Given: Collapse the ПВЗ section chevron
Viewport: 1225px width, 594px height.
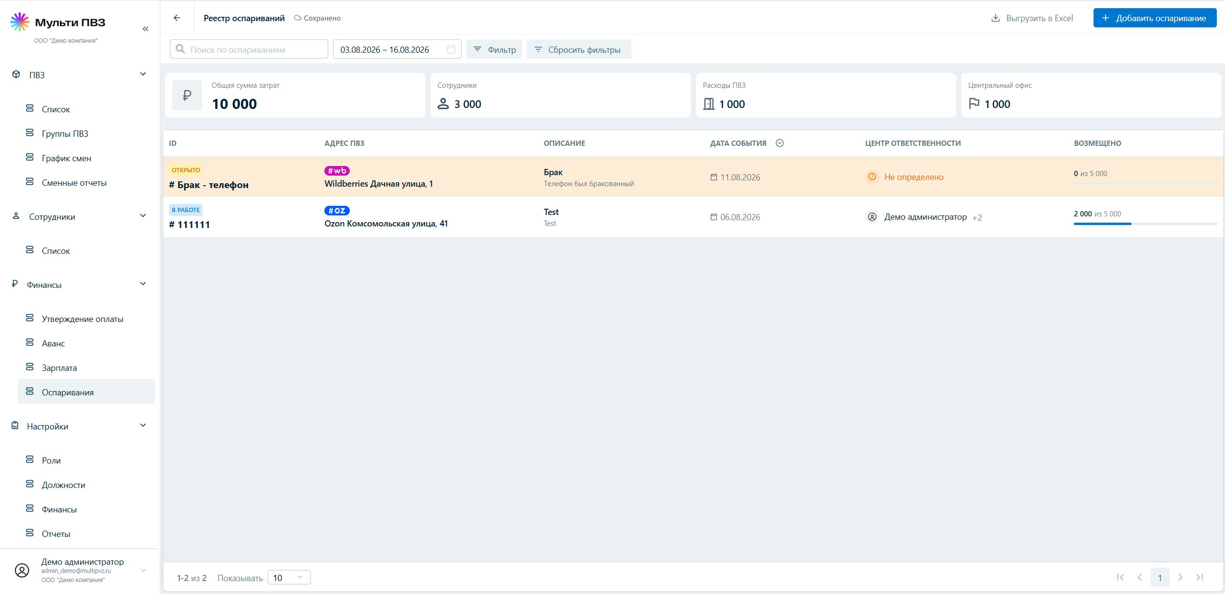Looking at the screenshot, I should (143, 74).
